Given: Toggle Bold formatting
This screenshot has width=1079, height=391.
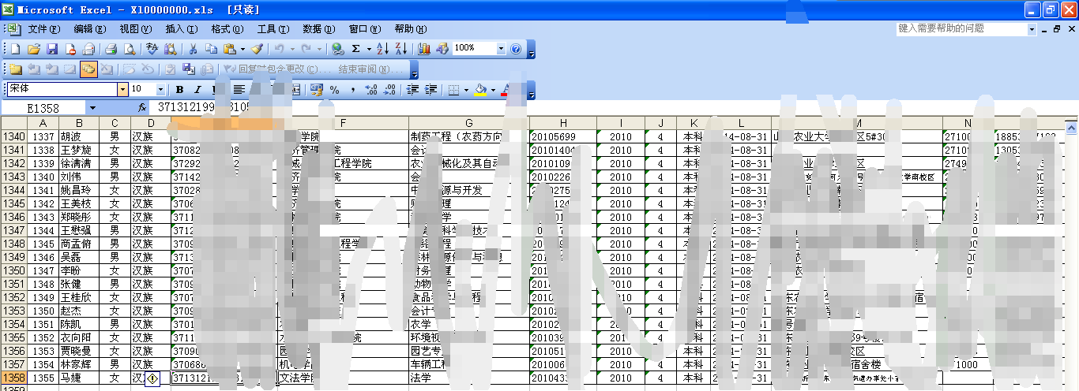Looking at the screenshot, I should click(x=179, y=90).
